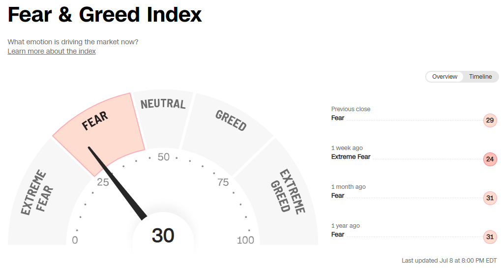
Task: Click the 50 mark on the gauge scale
Action: pyautogui.click(x=163, y=157)
